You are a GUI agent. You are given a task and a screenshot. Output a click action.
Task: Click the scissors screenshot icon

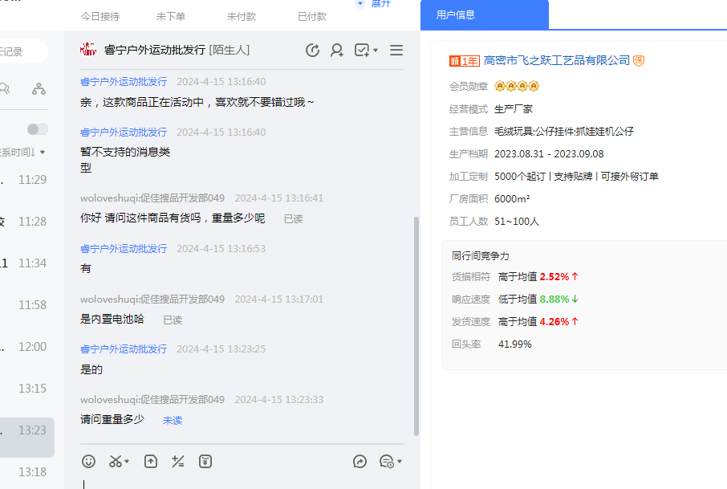click(x=116, y=461)
